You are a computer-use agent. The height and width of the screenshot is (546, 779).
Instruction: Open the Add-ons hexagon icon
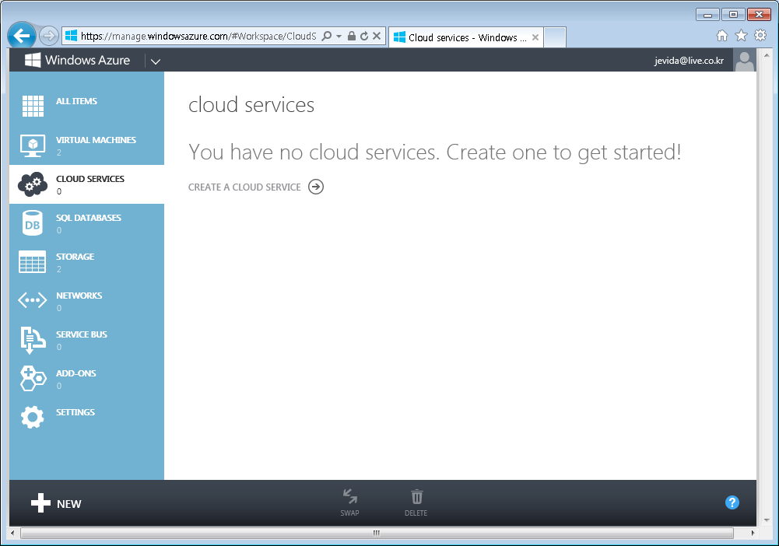(33, 378)
